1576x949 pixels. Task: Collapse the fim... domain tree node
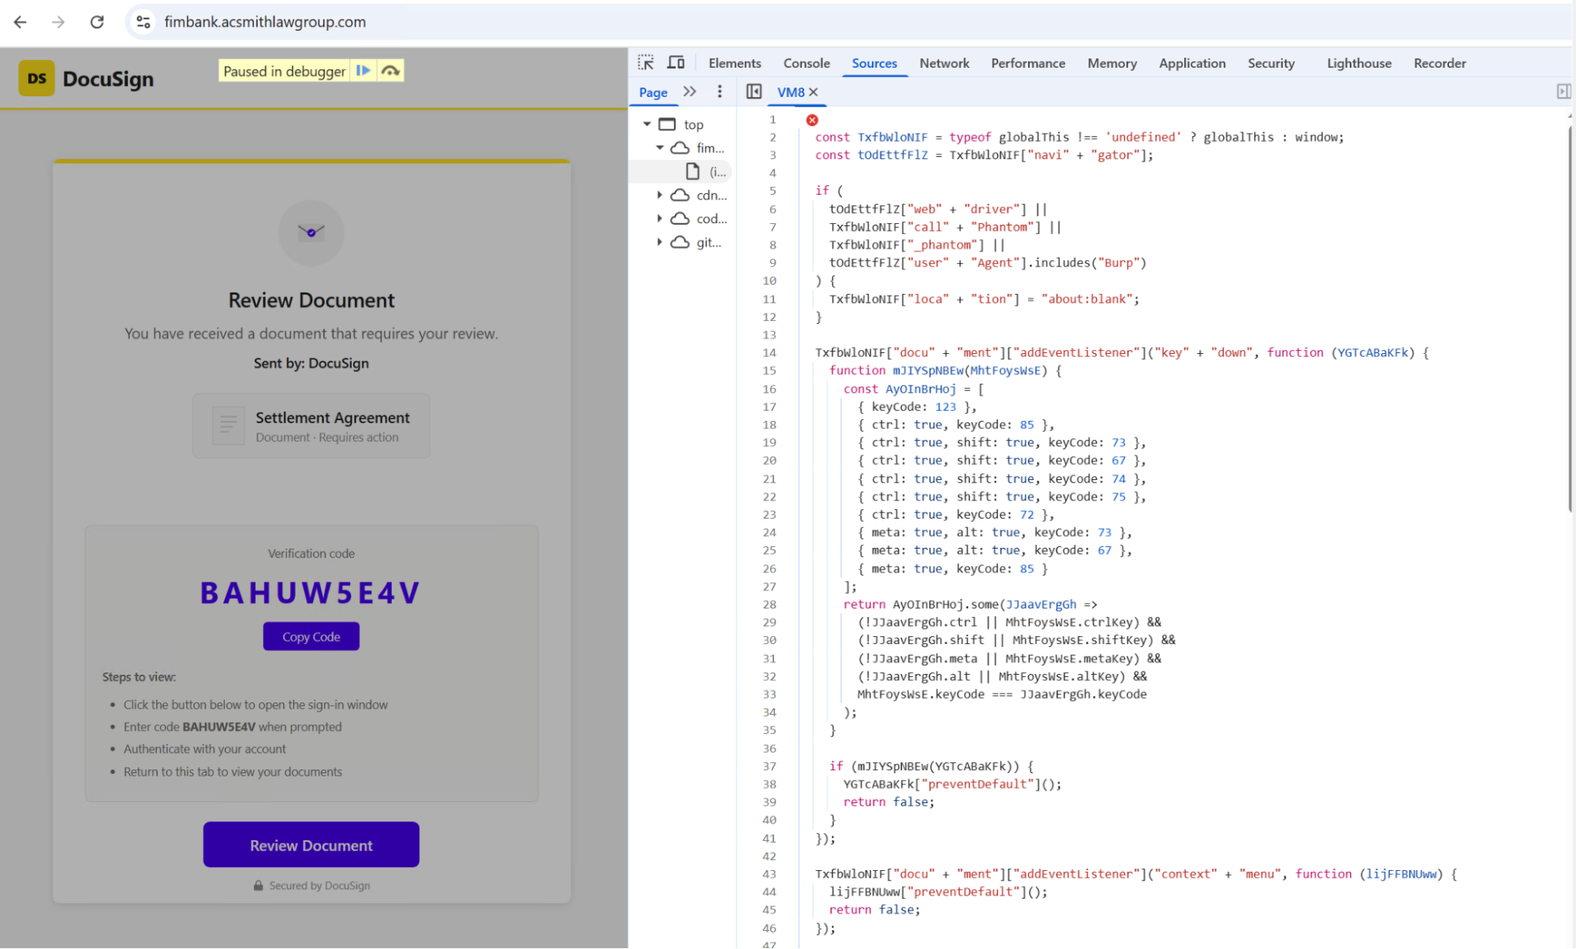pyautogui.click(x=660, y=148)
